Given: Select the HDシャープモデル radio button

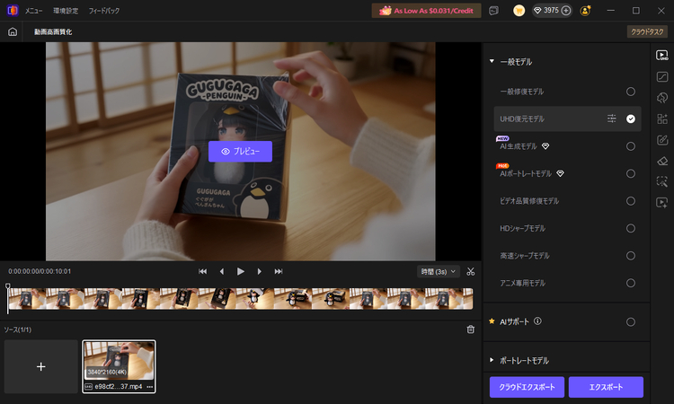Looking at the screenshot, I should [631, 228].
